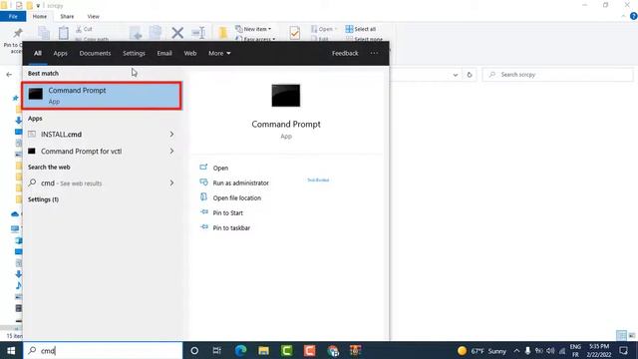Click the Run as administrator shield icon
638x359 pixels.
(x=203, y=182)
